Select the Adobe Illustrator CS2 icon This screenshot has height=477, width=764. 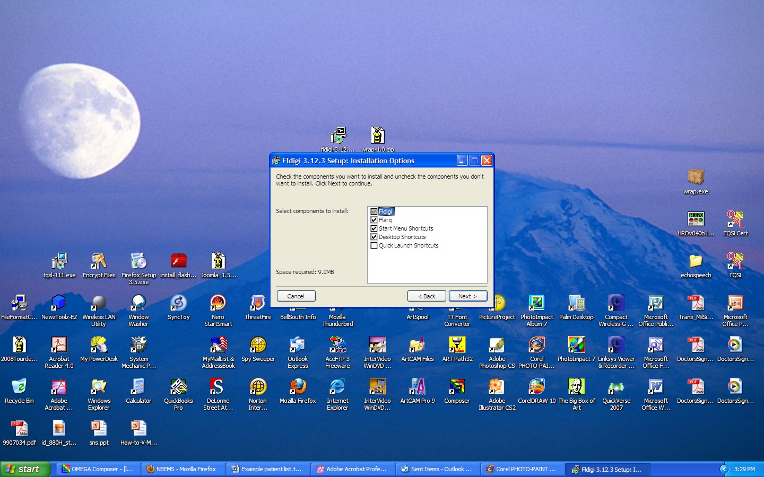tap(497, 387)
